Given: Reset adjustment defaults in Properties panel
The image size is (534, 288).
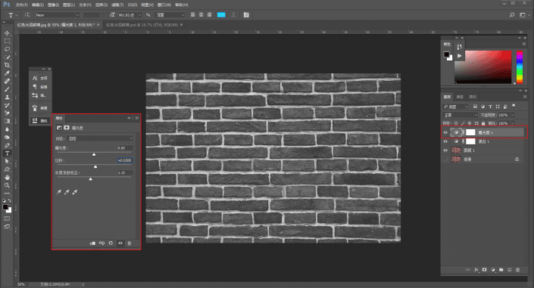Looking at the screenshot, I should click(111, 243).
